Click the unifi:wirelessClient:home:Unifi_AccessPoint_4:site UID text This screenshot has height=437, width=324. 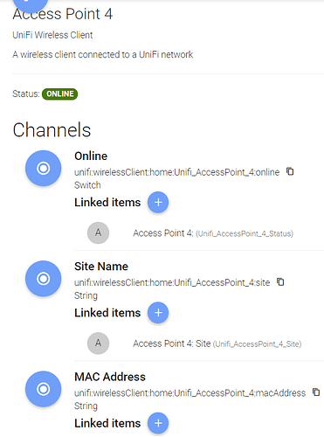[172, 283]
